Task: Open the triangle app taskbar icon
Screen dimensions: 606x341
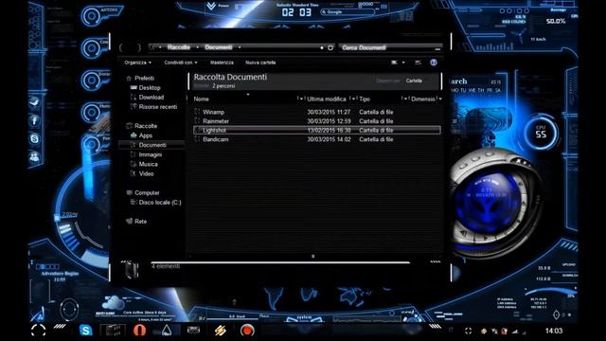Action: coord(167,331)
